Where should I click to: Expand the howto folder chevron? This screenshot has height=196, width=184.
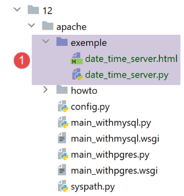tap(45, 90)
